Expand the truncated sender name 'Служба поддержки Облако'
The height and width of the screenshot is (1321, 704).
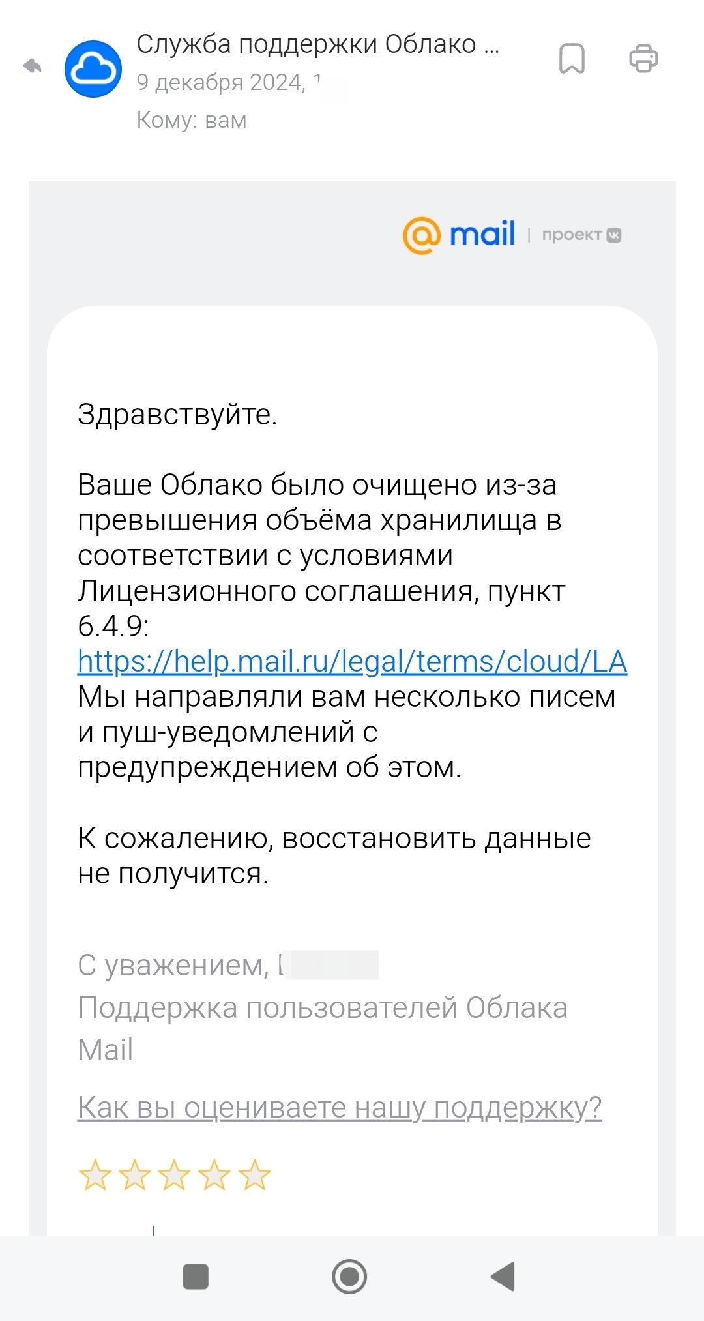318,44
